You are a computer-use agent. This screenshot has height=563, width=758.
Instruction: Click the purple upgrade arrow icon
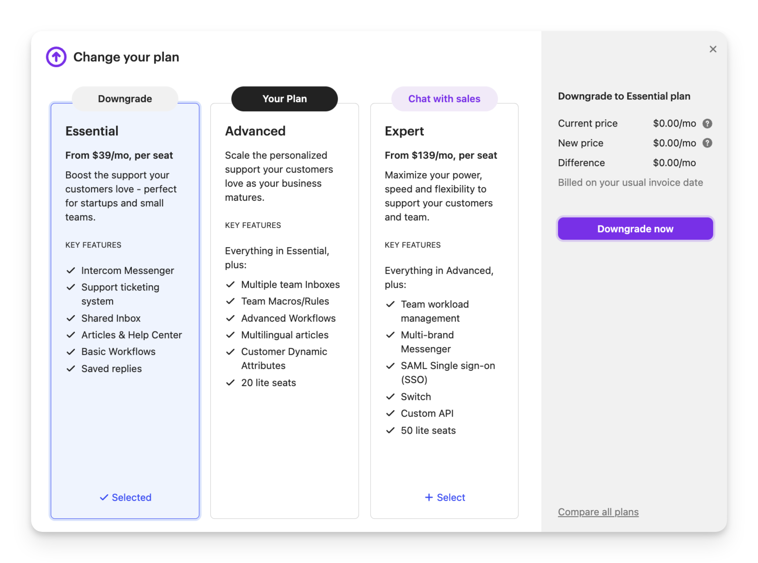[x=56, y=57]
